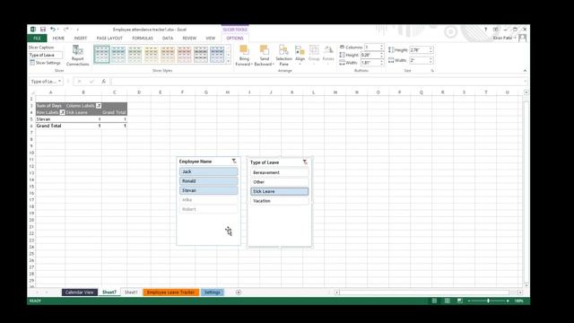This screenshot has height=323, width=574.
Task: Open the Employee Leave Tracker sheet tab
Action: [x=170, y=292]
